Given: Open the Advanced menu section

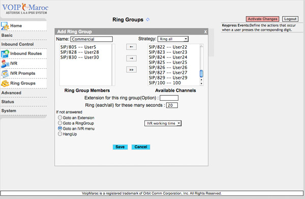Looking at the screenshot, I should [x=11, y=93].
